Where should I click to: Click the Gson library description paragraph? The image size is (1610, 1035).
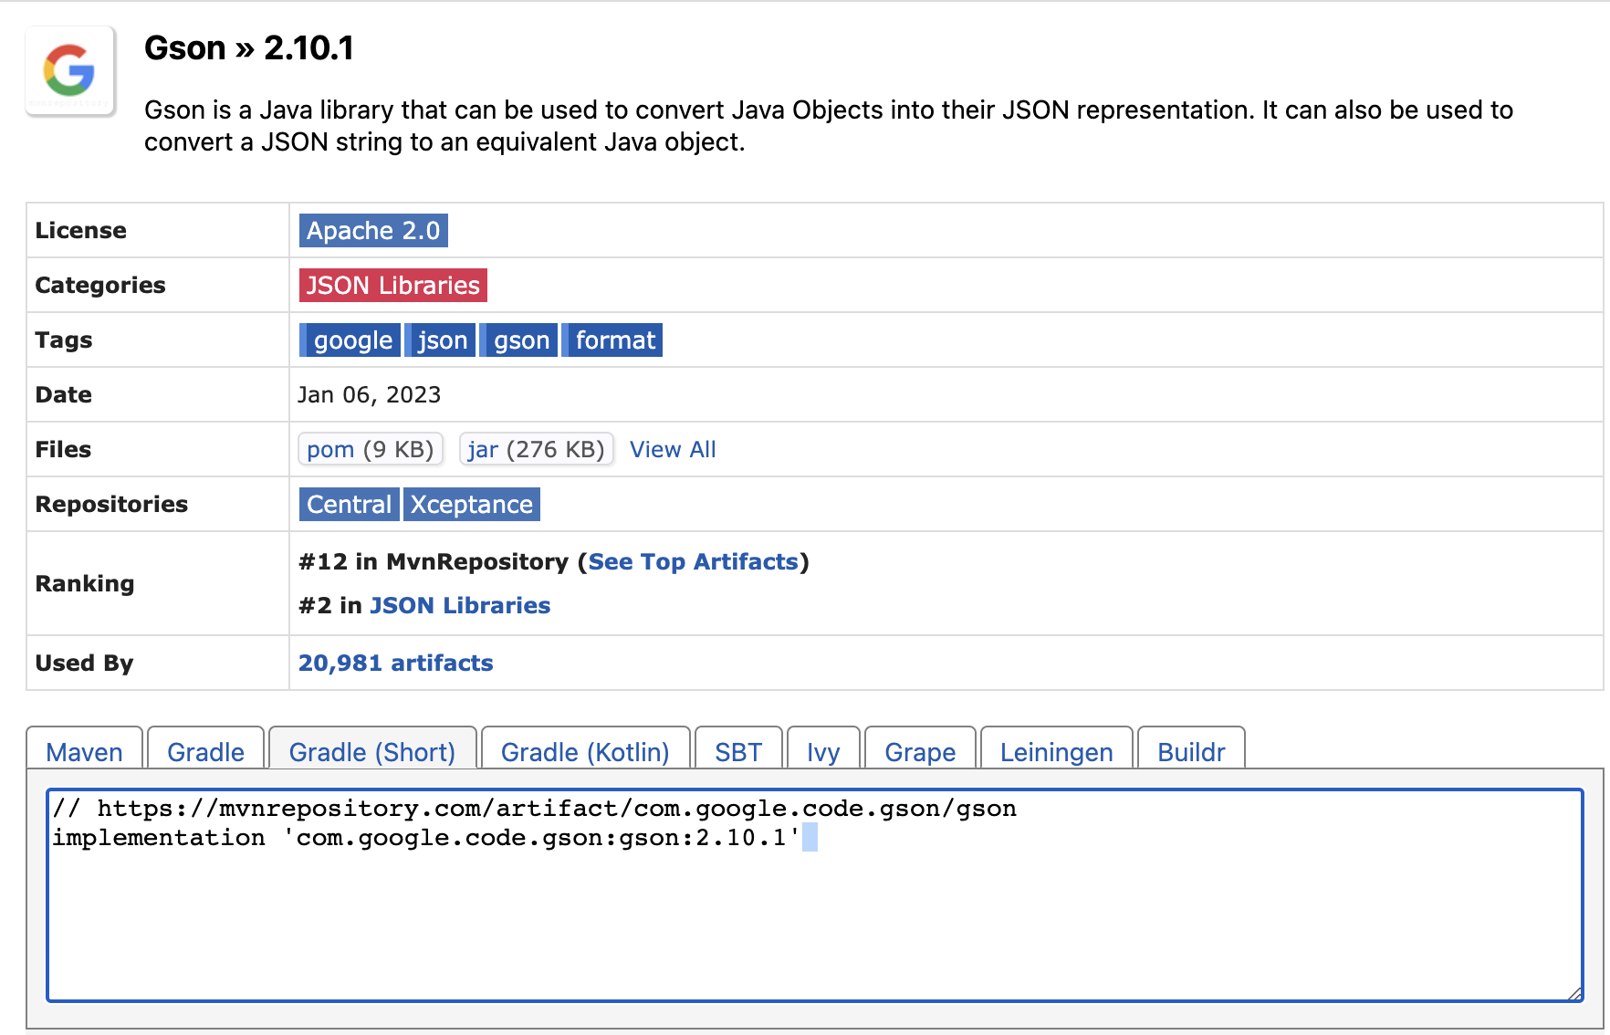(829, 126)
